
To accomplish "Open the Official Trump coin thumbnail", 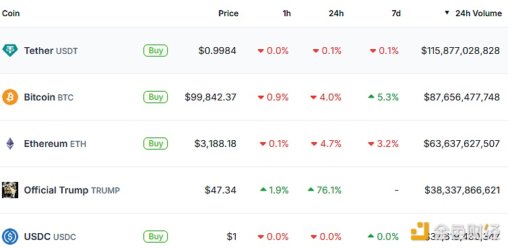I will tap(10, 190).
